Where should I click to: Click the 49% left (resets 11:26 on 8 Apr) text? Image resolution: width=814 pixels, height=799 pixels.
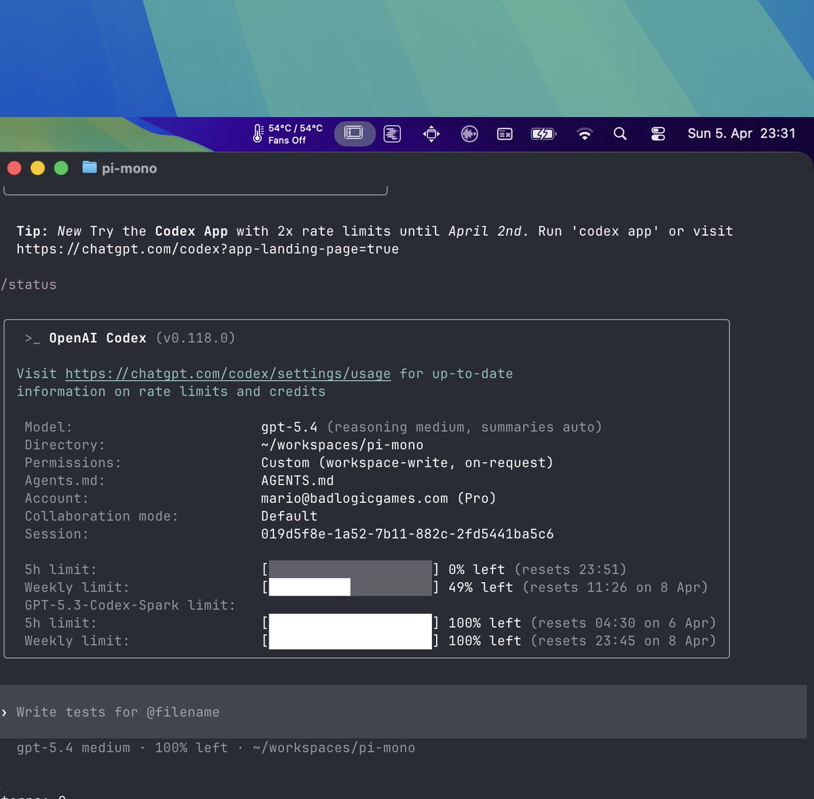[578, 587]
